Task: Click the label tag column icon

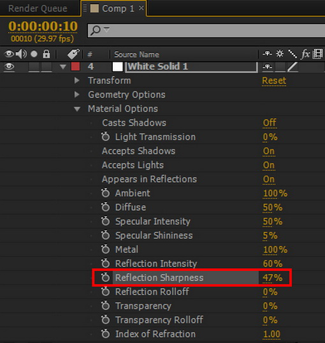Action: click(x=73, y=54)
